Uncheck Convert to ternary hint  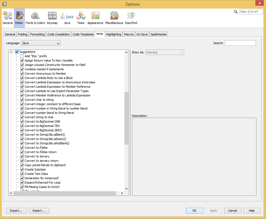coord(22,156)
